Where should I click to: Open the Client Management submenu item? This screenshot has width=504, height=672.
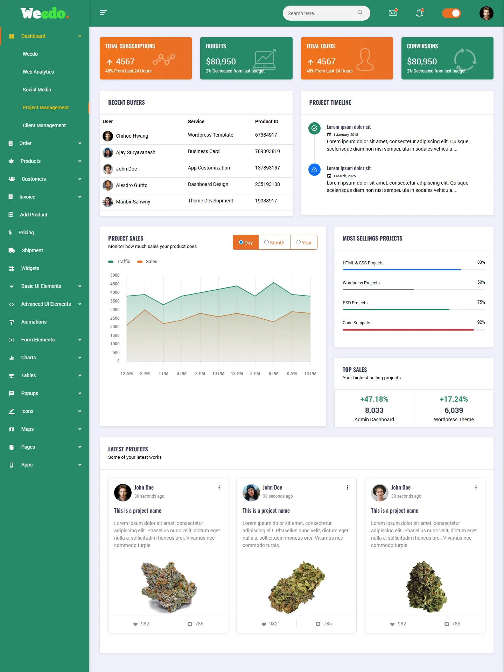(44, 125)
